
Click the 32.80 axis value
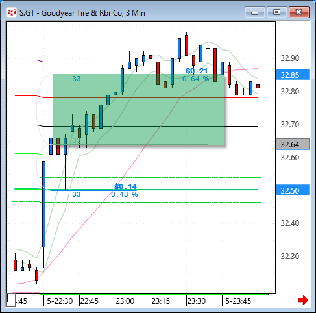pyautogui.click(x=290, y=92)
